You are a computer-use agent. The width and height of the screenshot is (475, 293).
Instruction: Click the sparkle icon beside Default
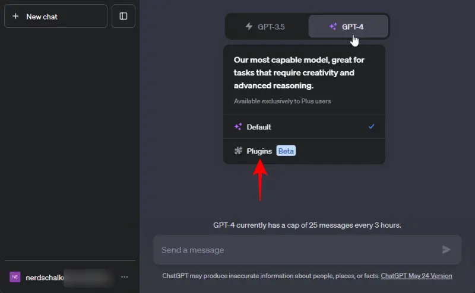point(238,127)
